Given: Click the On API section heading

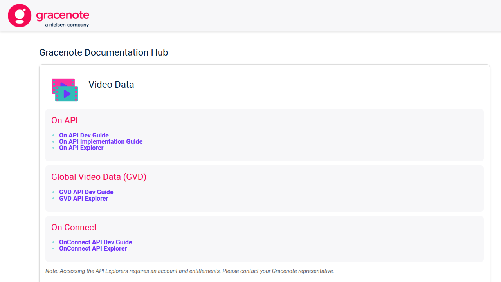Looking at the screenshot, I should tap(65, 121).
